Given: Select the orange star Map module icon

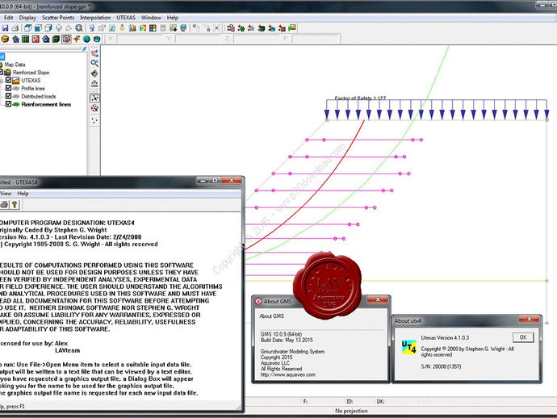Looking at the screenshot, I should pyautogui.click(x=77, y=39).
